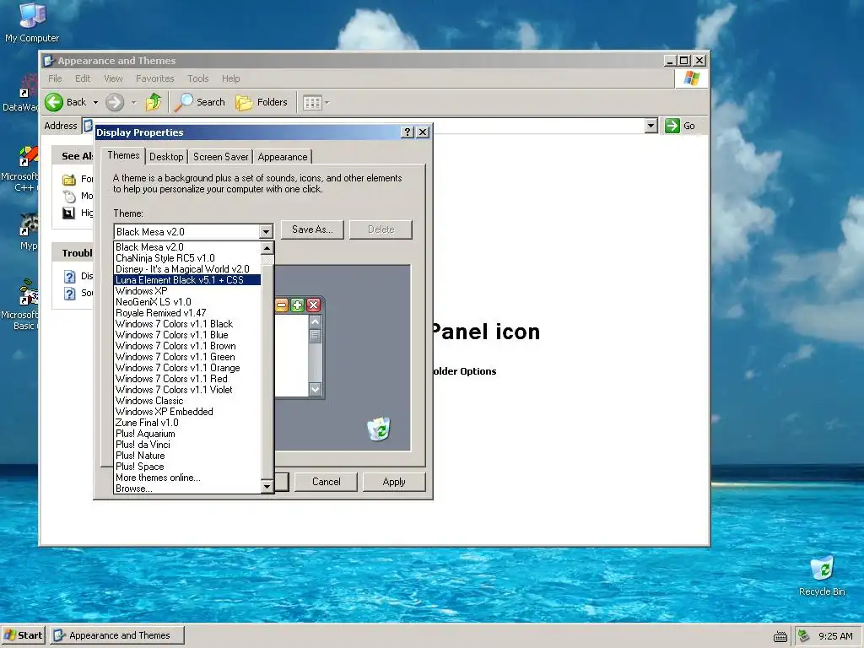This screenshot has width=864, height=648.
Task: Select Royale Remixed v1.47 theme
Action: tap(186, 313)
